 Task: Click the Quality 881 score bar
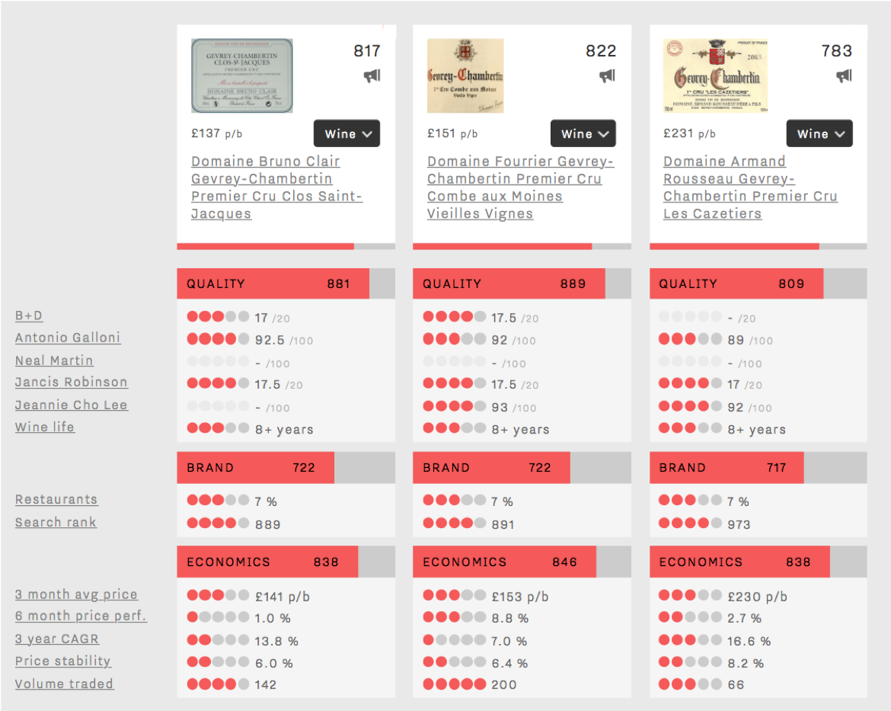pos(286,283)
